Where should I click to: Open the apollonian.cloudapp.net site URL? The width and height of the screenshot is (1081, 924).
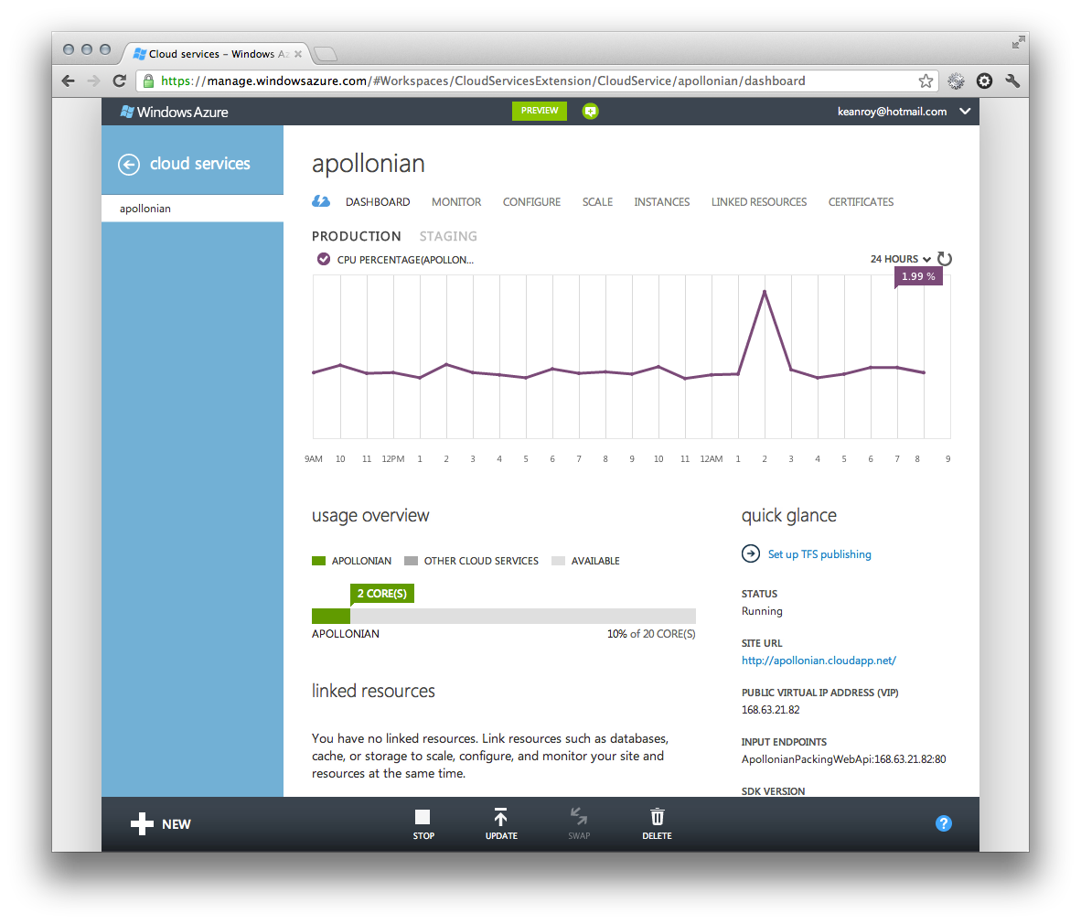click(x=819, y=661)
